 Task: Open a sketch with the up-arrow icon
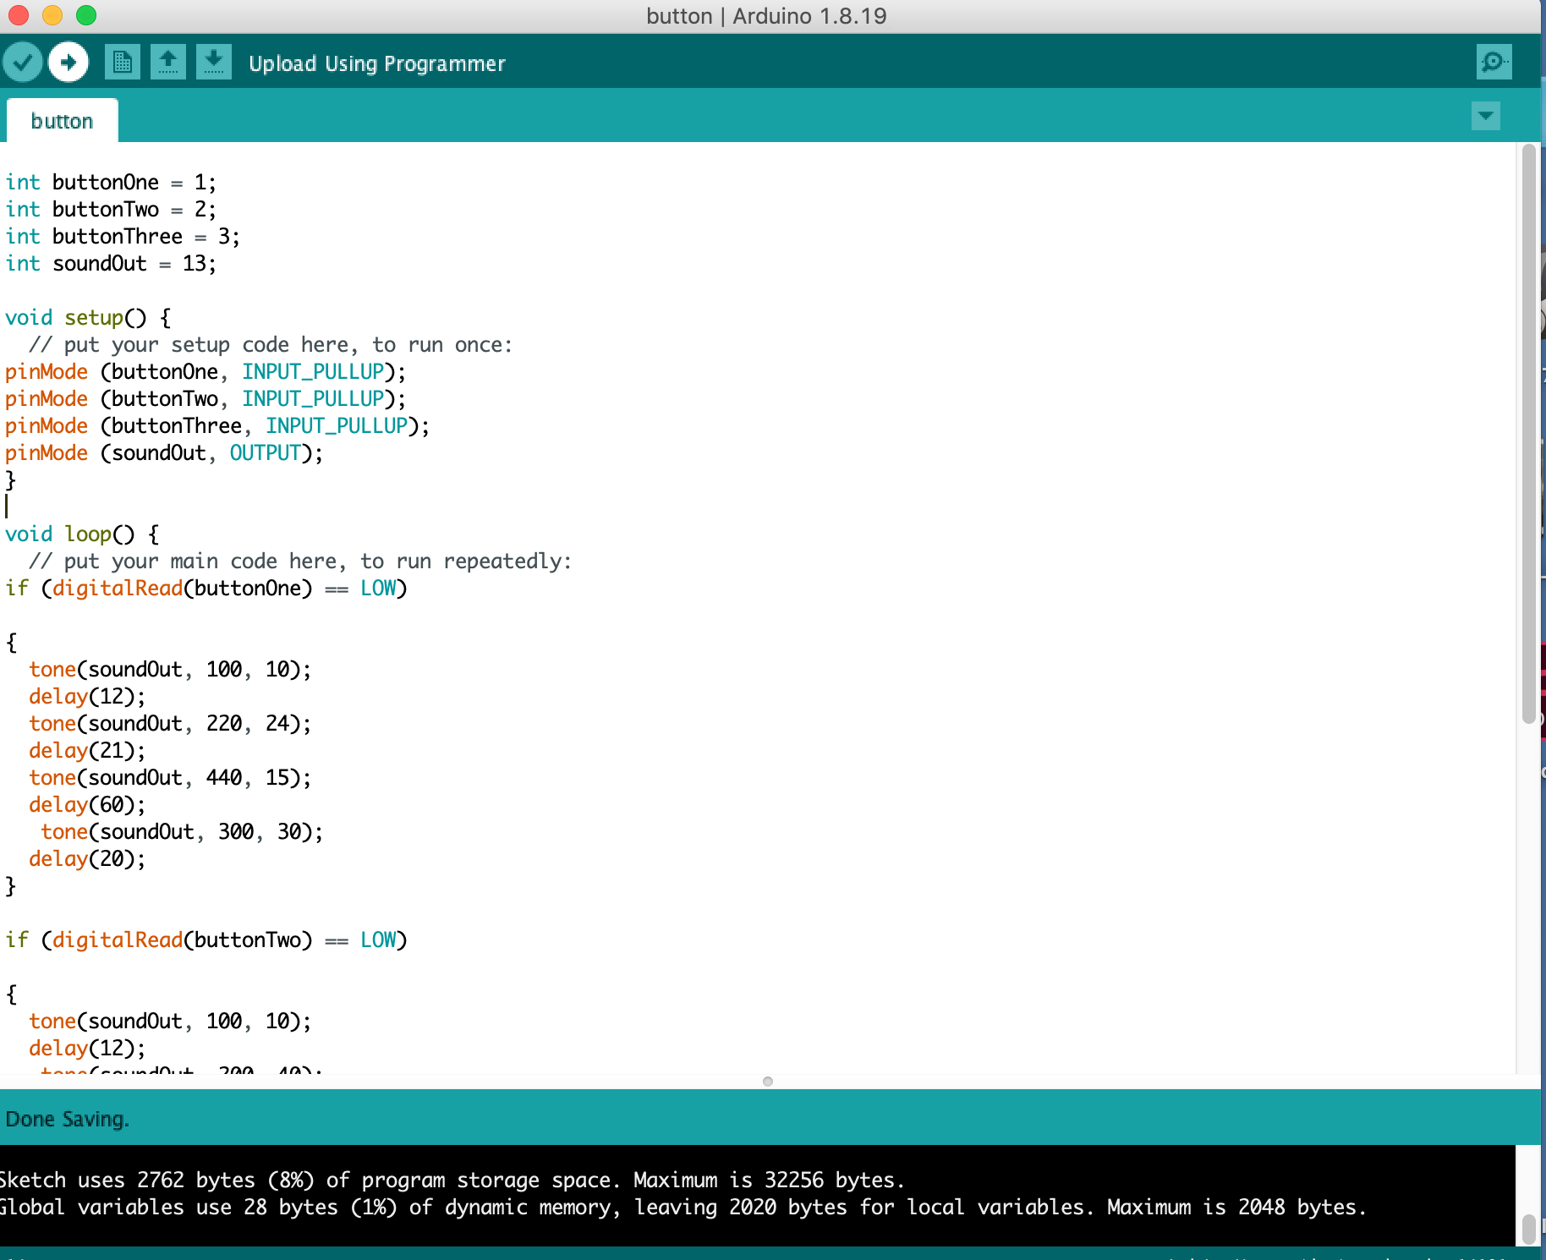[168, 63]
